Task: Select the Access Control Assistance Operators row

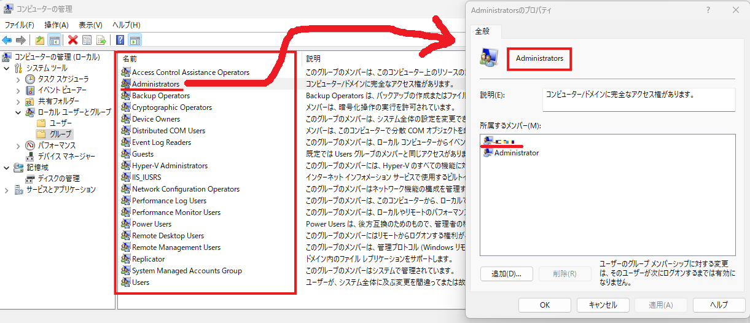Action: 191,72
